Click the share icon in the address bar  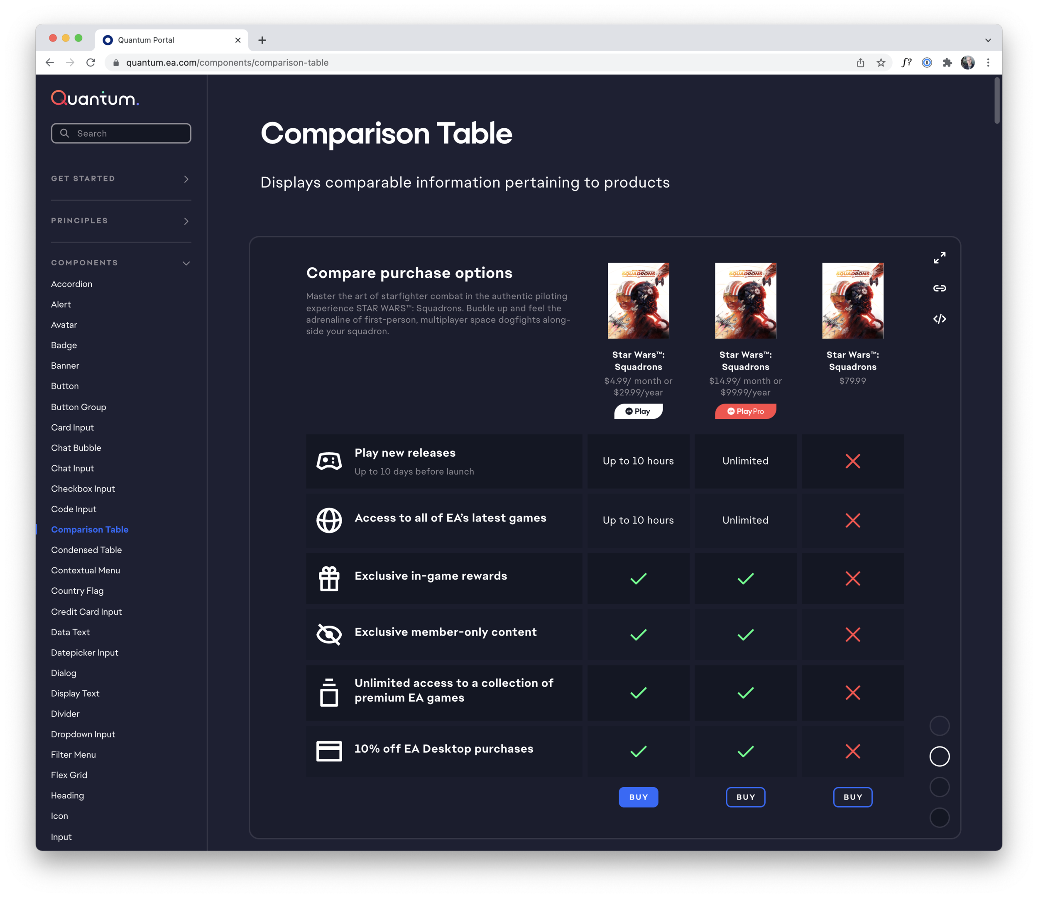tap(860, 63)
